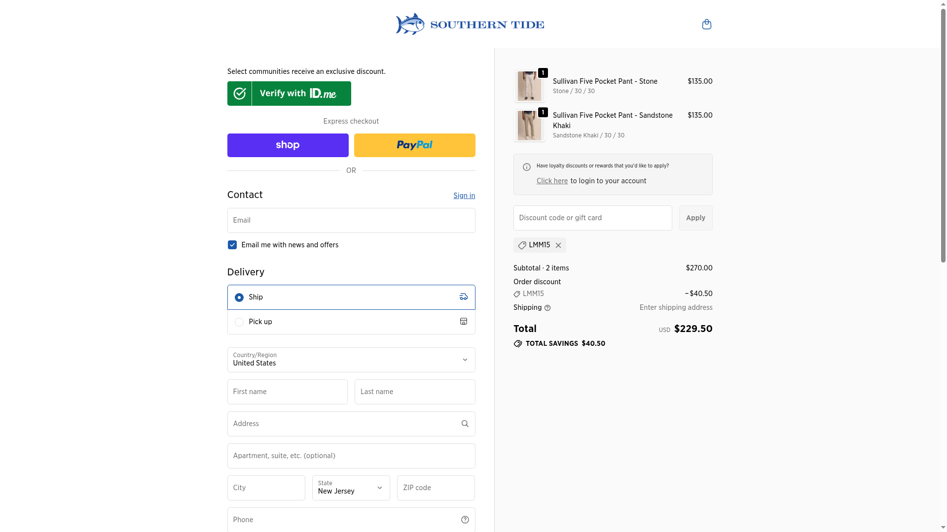The width and height of the screenshot is (947, 532).
Task: Remove the LMM15 discount code tag
Action: pos(558,245)
